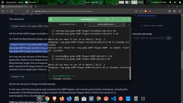Viewport: 183px width, 103px height.
Task: Open Brave Rewards triangle icon
Action: pyautogui.click(x=150, y=11)
